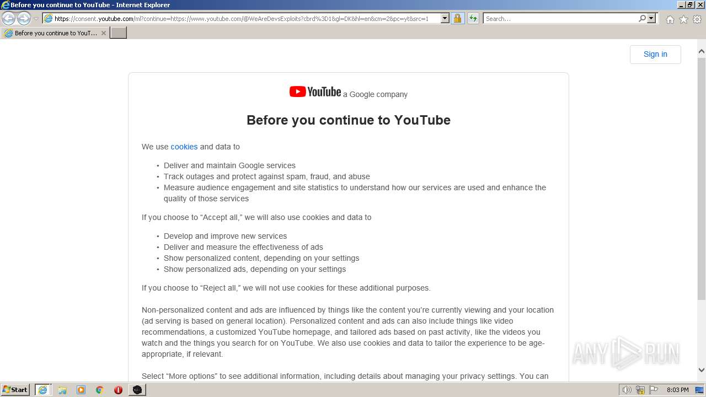The width and height of the screenshot is (706, 397).
Task: Click the Internet Explorer taskbar icon
Action: point(42,390)
